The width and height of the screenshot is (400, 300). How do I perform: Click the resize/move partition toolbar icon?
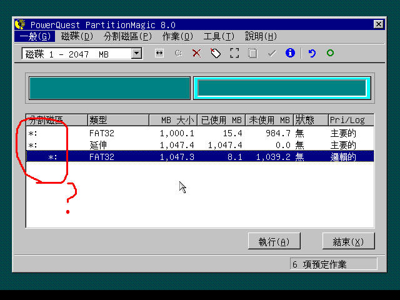click(159, 53)
